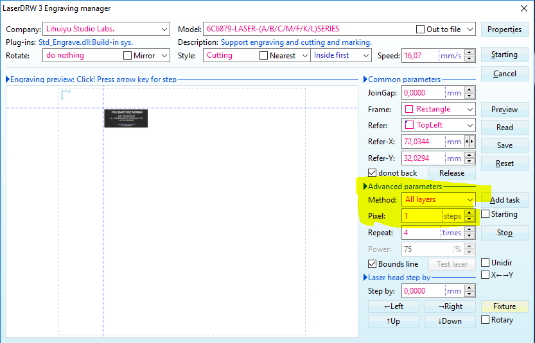
Task: Enable the X←→Y swap checkbox
Action: point(485,274)
